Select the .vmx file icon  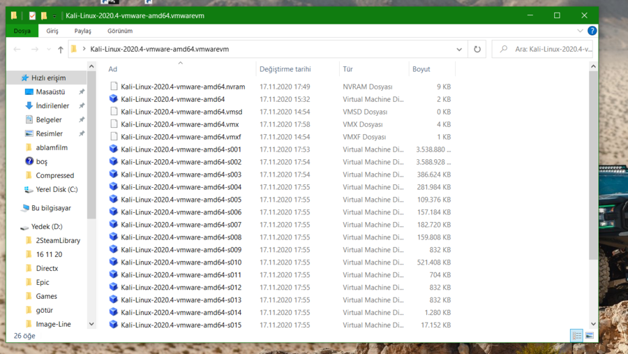click(x=114, y=124)
